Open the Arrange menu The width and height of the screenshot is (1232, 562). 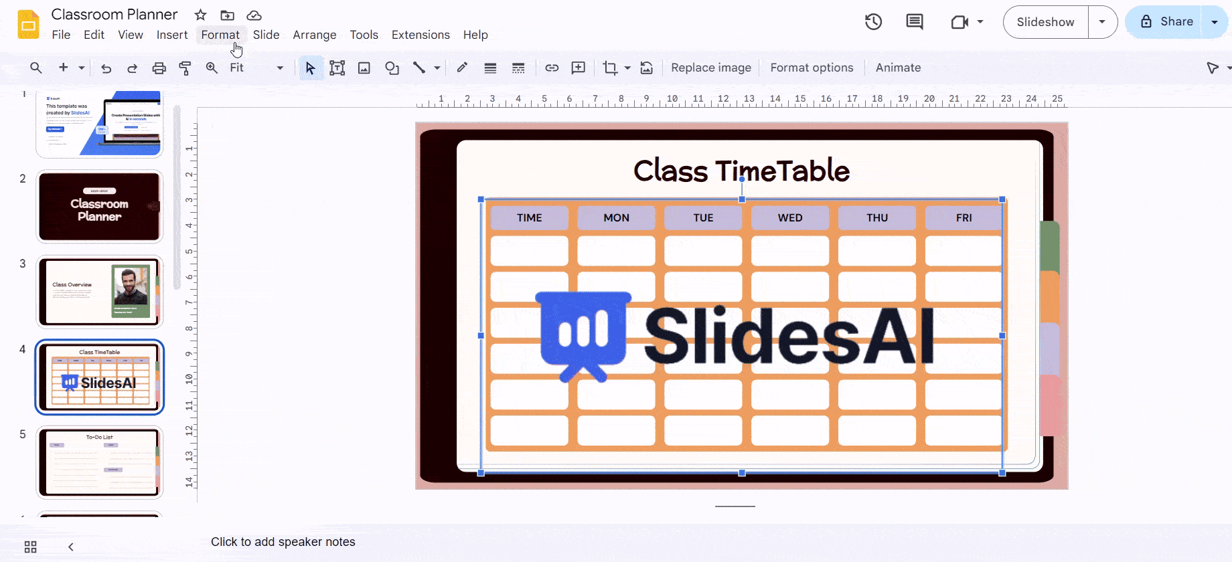tap(314, 35)
